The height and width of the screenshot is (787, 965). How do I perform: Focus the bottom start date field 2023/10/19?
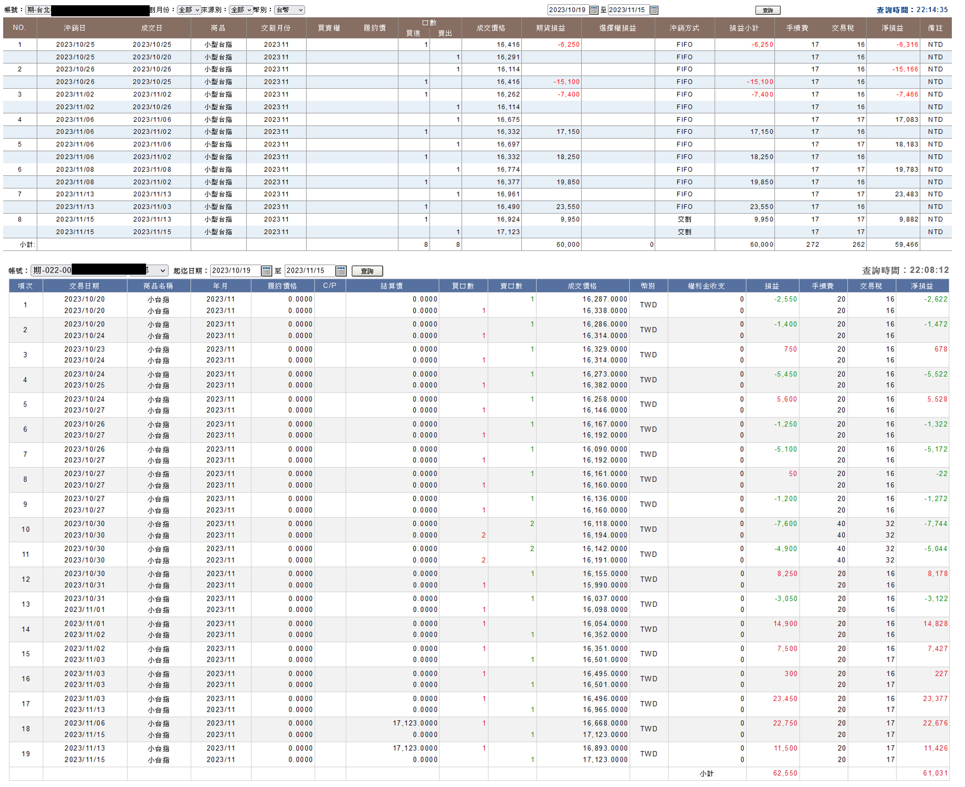[x=236, y=270]
